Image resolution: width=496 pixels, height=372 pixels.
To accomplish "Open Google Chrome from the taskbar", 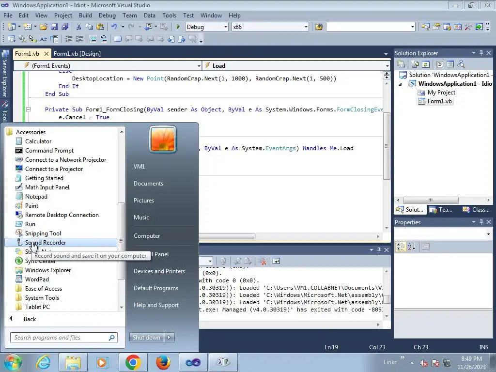I will pyautogui.click(x=133, y=362).
